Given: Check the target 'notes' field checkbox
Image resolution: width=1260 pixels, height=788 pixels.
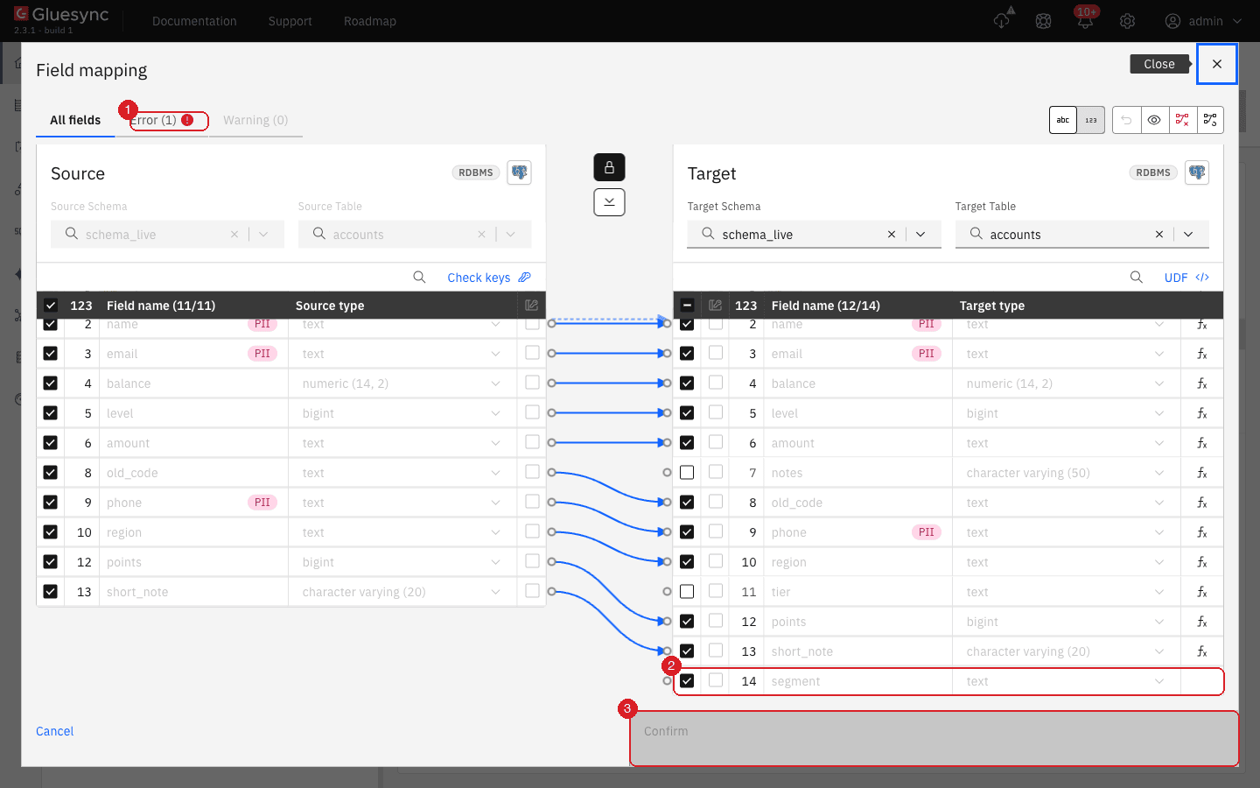Looking at the screenshot, I should [x=687, y=473].
